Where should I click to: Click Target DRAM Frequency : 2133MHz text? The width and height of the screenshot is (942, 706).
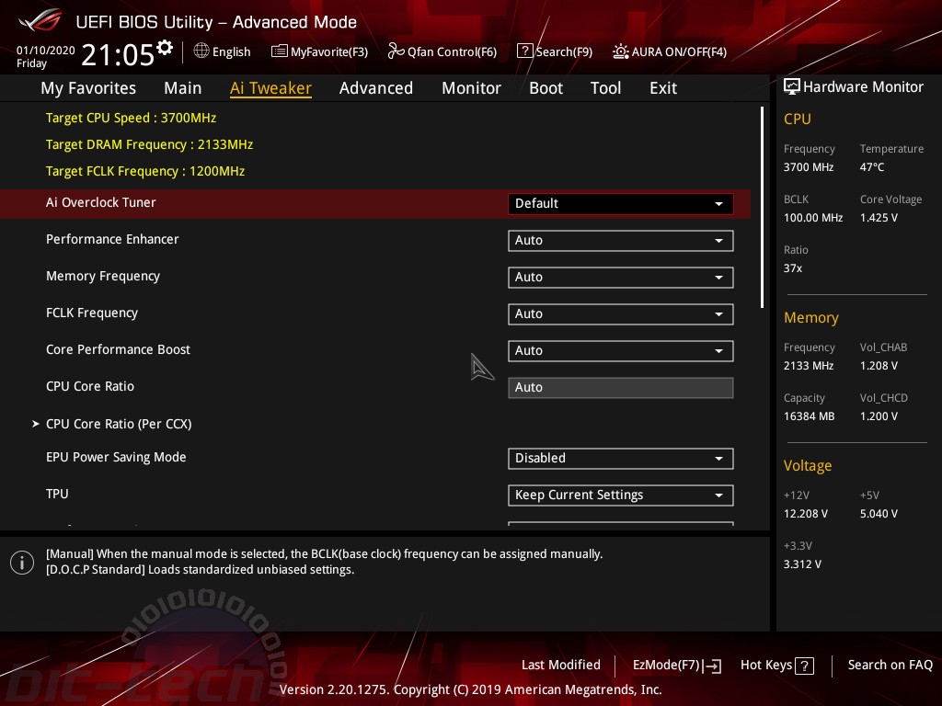(x=149, y=144)
